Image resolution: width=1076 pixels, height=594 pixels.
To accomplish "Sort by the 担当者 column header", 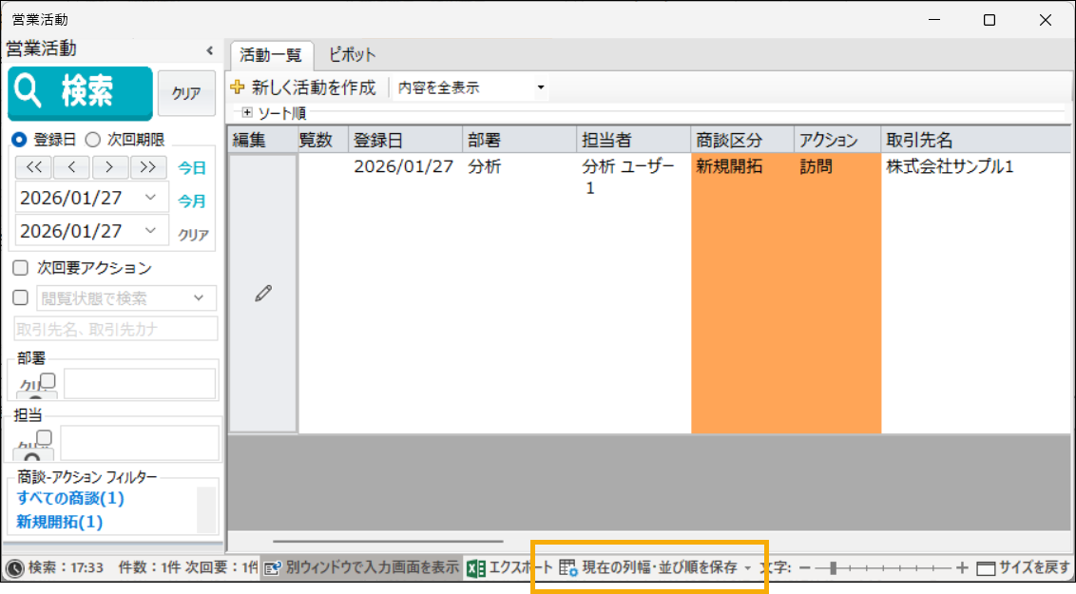I will point(633,141).
